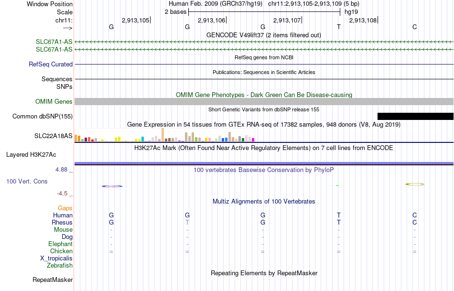The image size is (454, 291).
Task: Click the C base in Rhesus row
Action: 415,222
